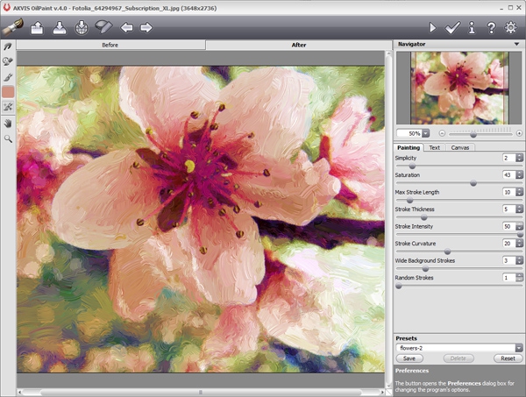This screenshot has height=397, width=526.
Task: Click Stroke Curvature spinner arrows
Action: coord(519,244)
